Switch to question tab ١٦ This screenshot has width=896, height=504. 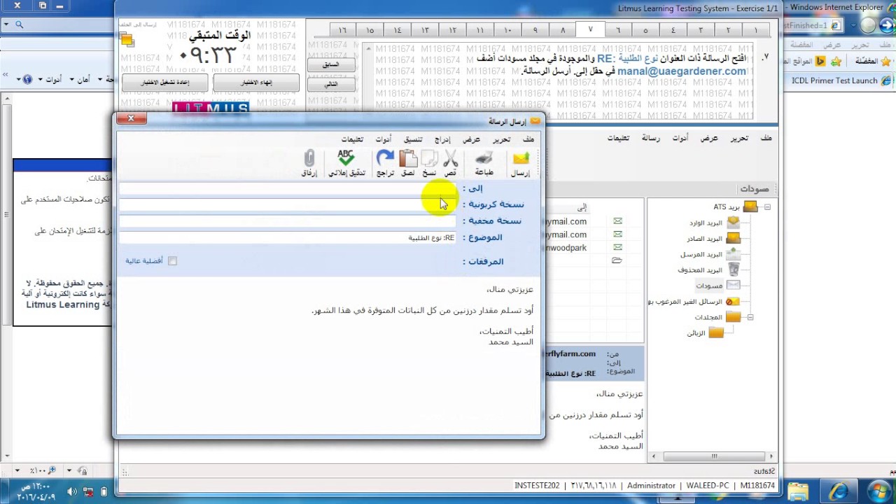[342, 30]
